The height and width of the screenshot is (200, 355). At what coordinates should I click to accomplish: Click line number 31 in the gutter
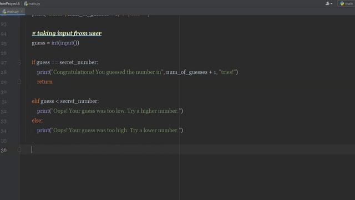point(4,102)
